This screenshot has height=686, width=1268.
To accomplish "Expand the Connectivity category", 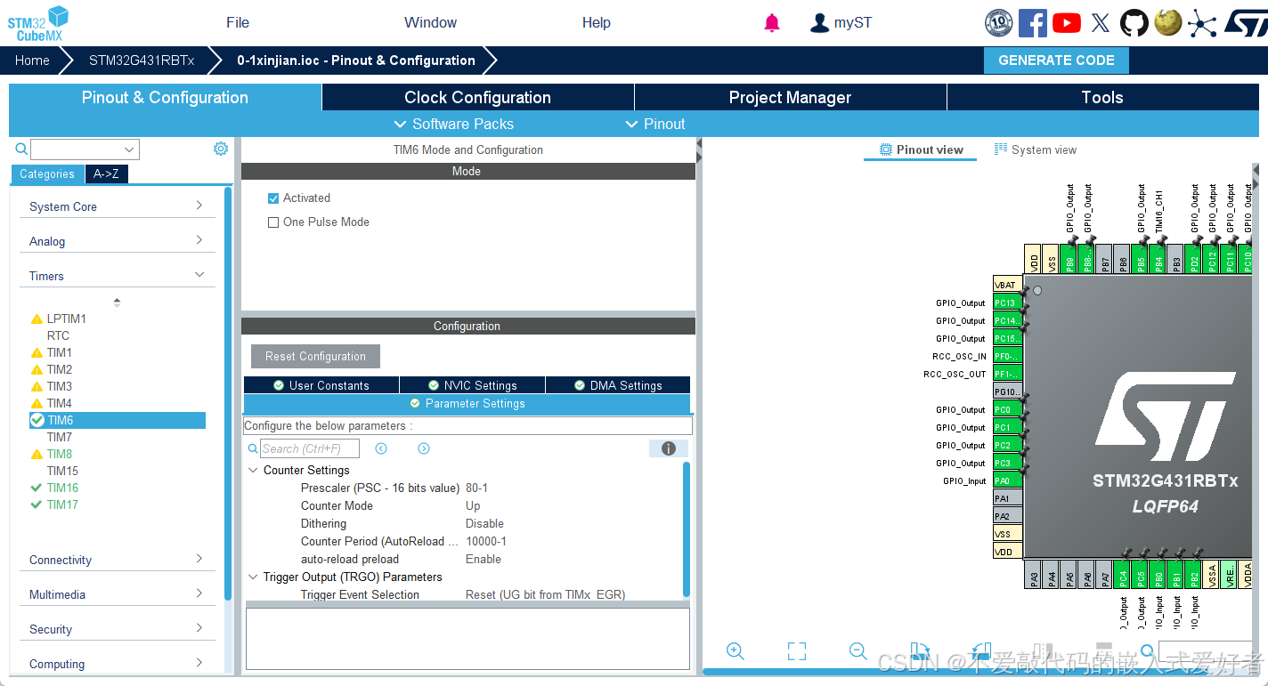I will [x=118, y=560].
